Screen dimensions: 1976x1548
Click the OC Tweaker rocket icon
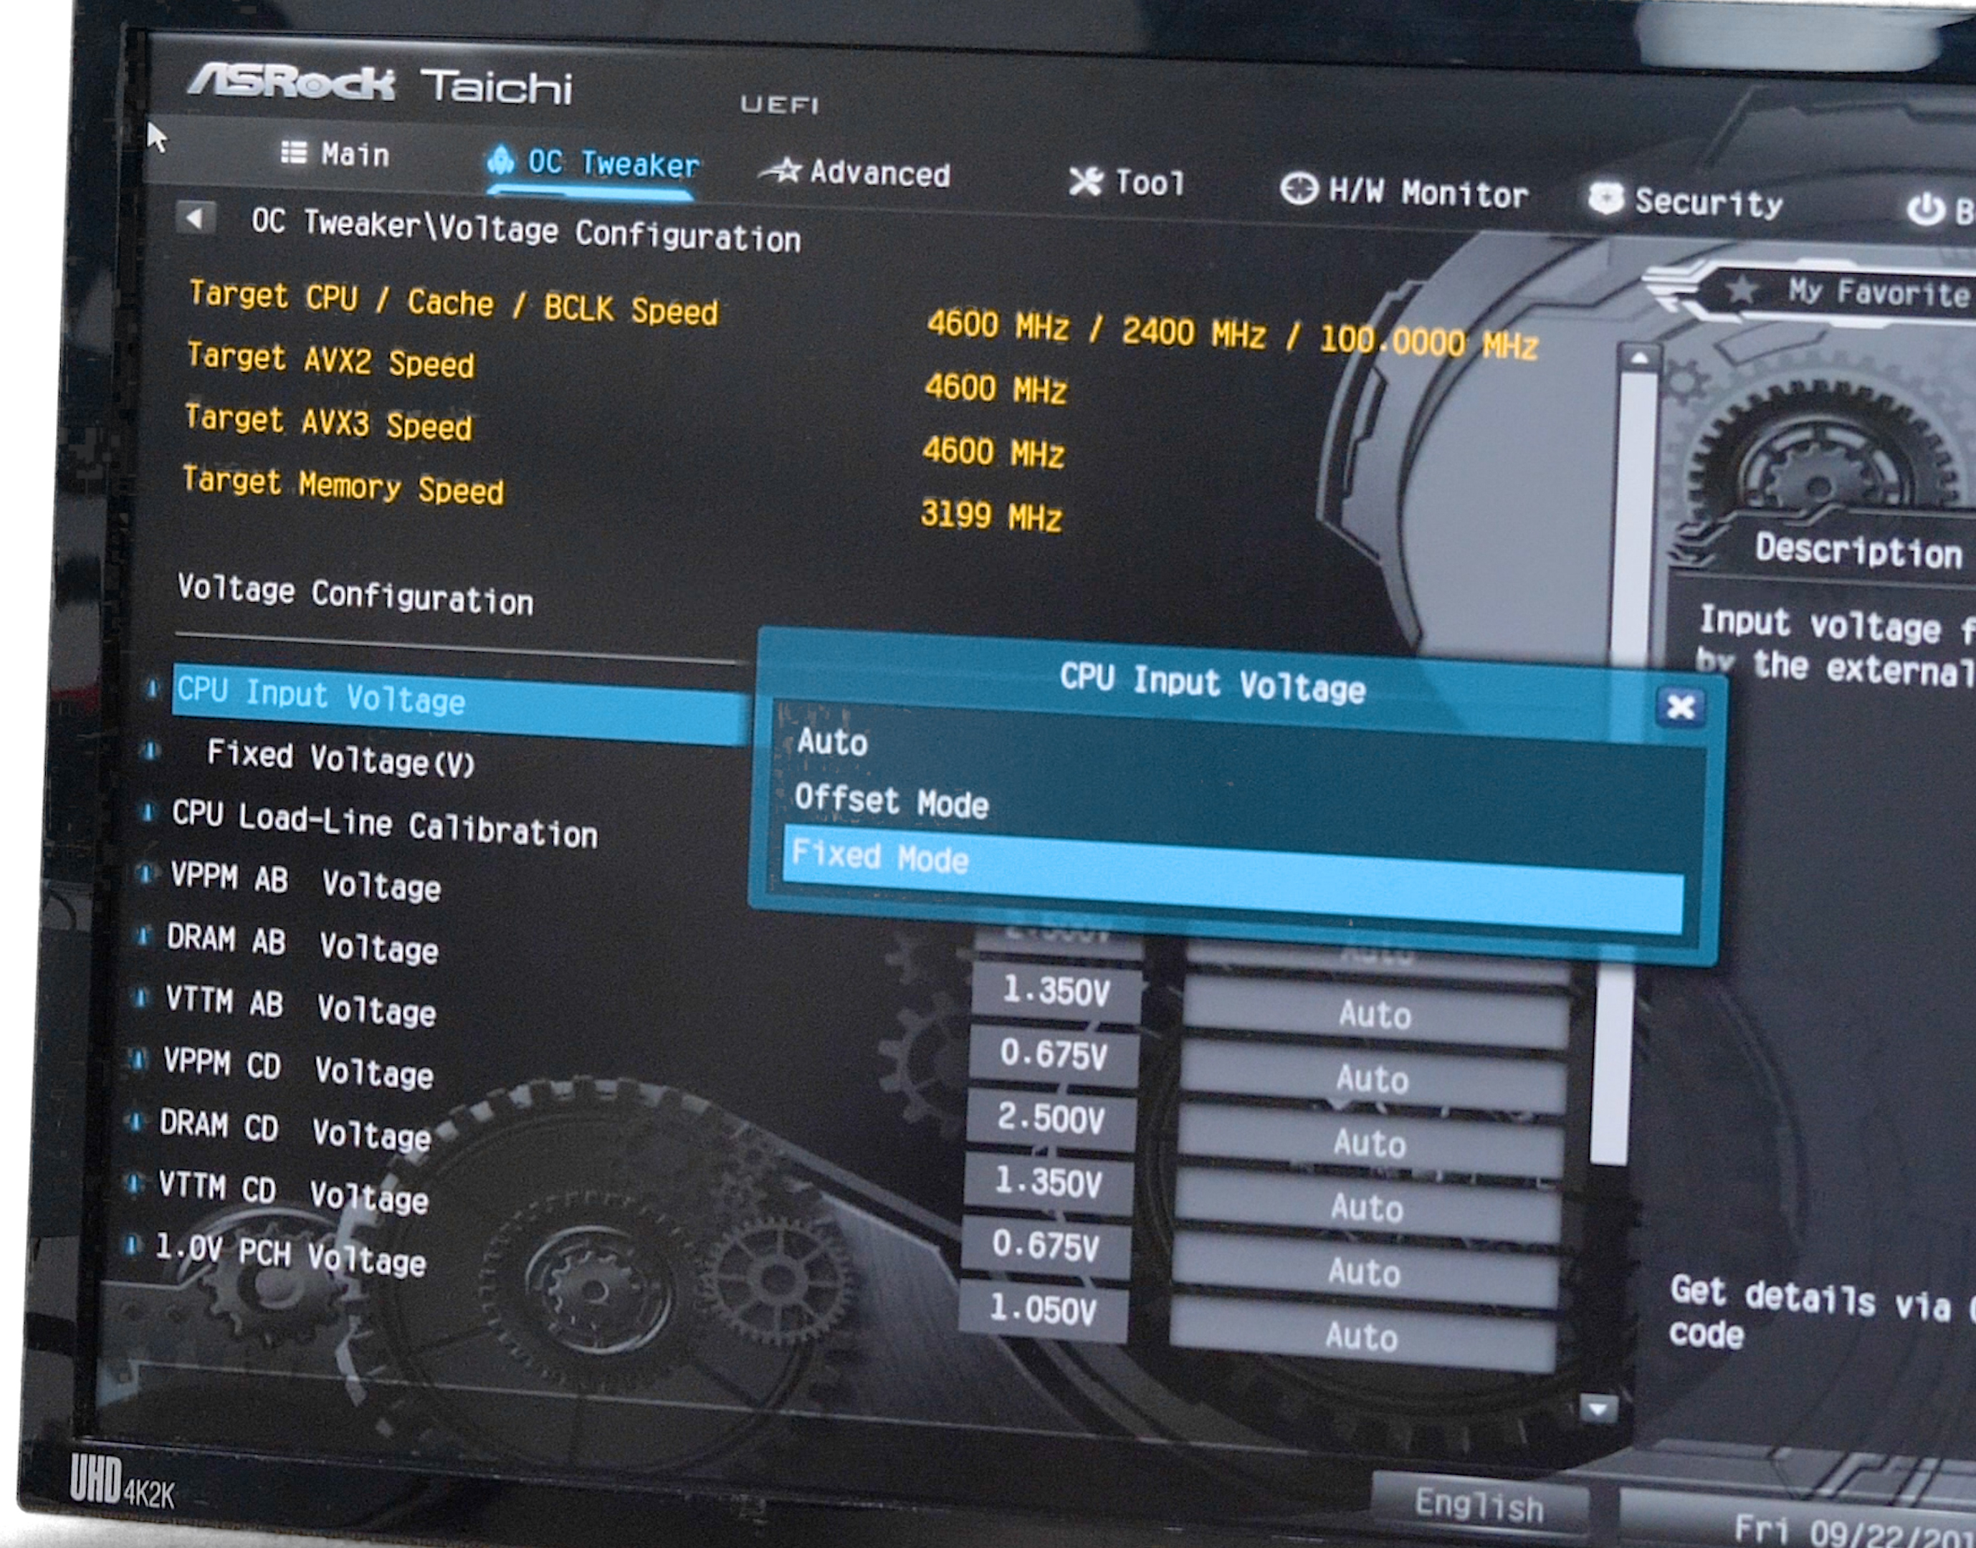pyautogui.click(x=500, y=160)
